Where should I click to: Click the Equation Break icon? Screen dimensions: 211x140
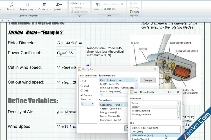(72, 12)
